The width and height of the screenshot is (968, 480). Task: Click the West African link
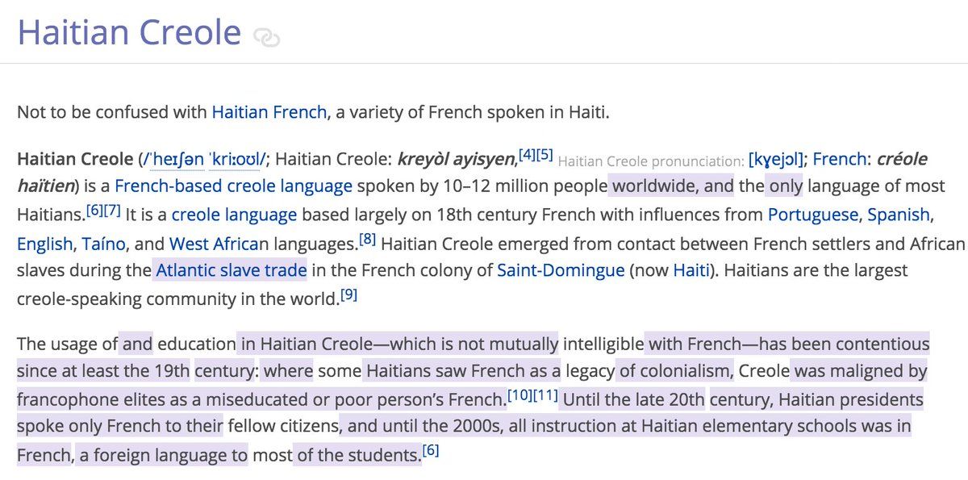219,243
